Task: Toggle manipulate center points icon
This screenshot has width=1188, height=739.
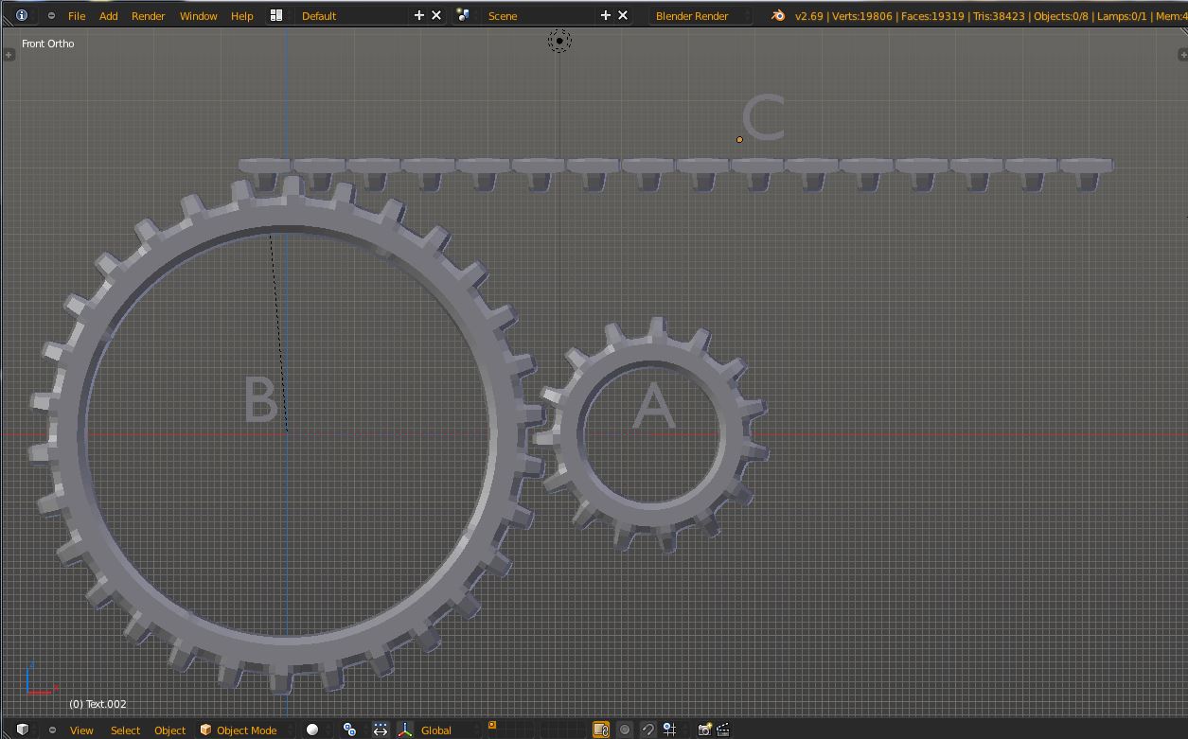Action: [380, 730]
